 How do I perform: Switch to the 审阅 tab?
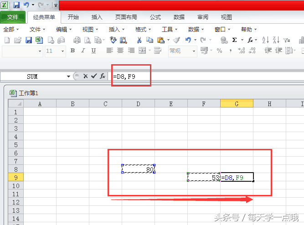(x=203, y=17)
